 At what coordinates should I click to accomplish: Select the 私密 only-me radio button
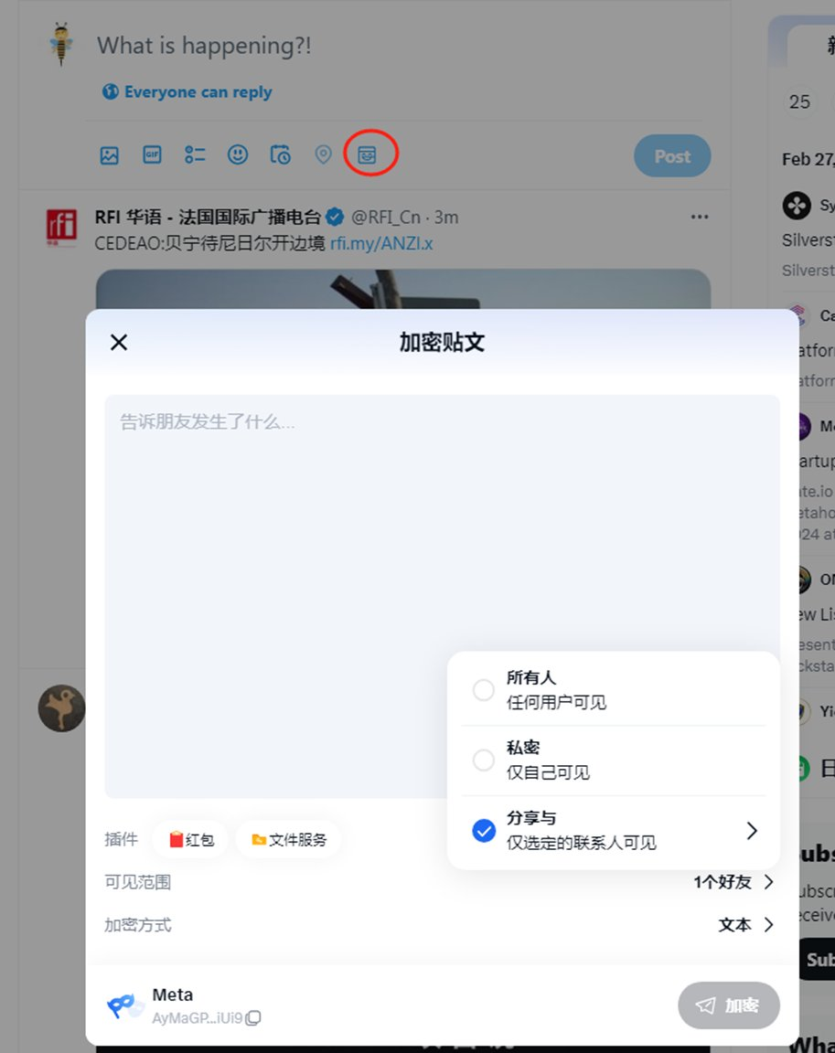tap(483, 760)
